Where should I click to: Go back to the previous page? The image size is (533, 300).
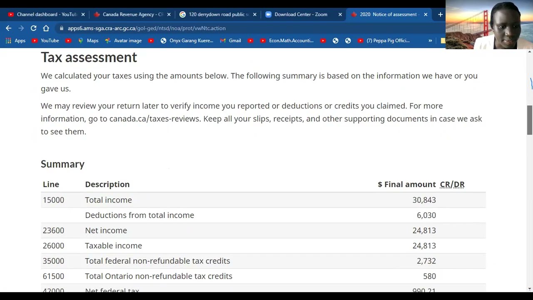[x=8, y=28]
